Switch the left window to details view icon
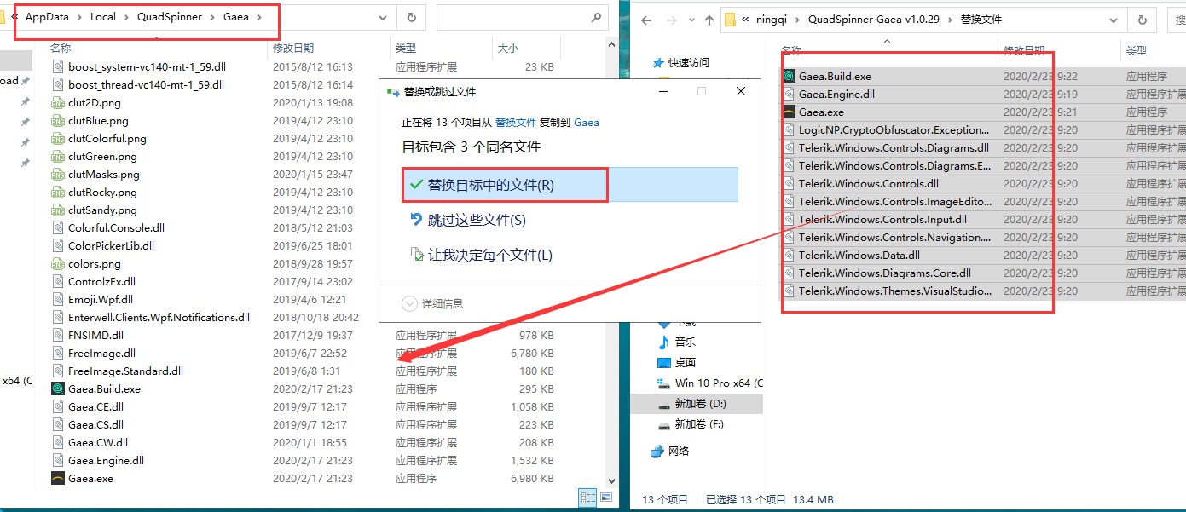 click(587, 497)
